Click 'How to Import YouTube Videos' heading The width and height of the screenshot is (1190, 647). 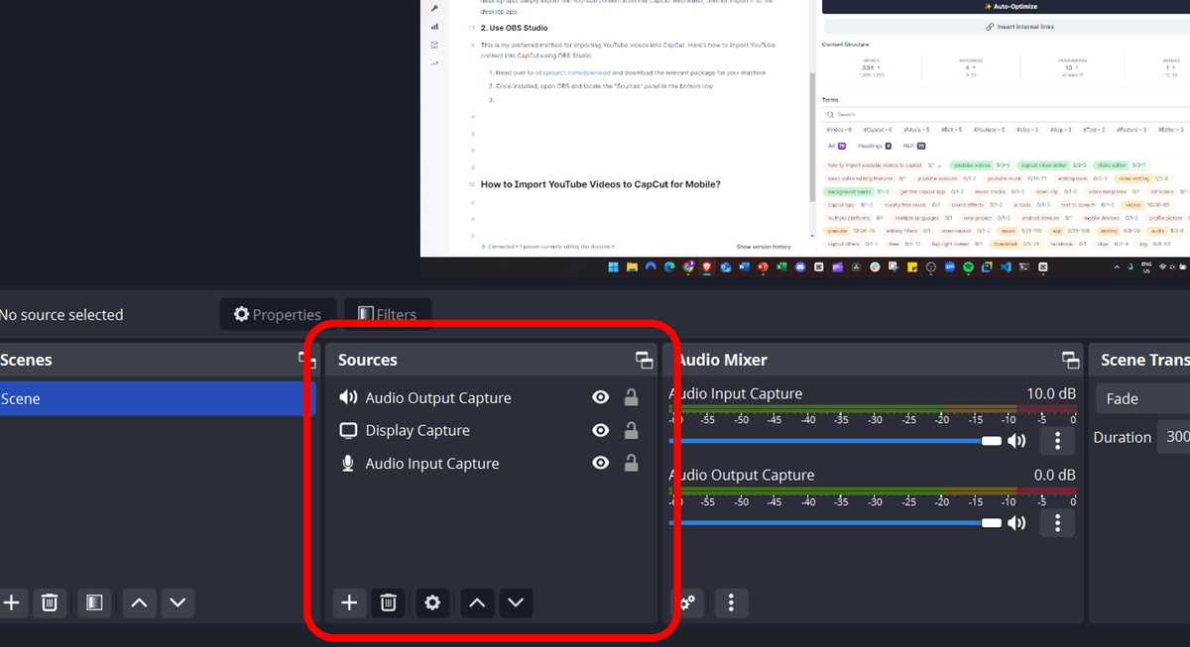(x=601, y=184)
